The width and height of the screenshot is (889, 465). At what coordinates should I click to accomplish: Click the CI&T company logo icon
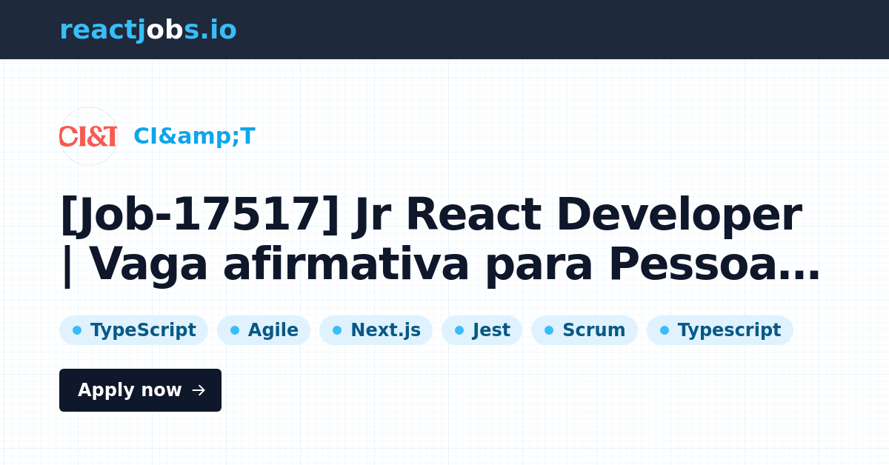(x=88, y=137)
